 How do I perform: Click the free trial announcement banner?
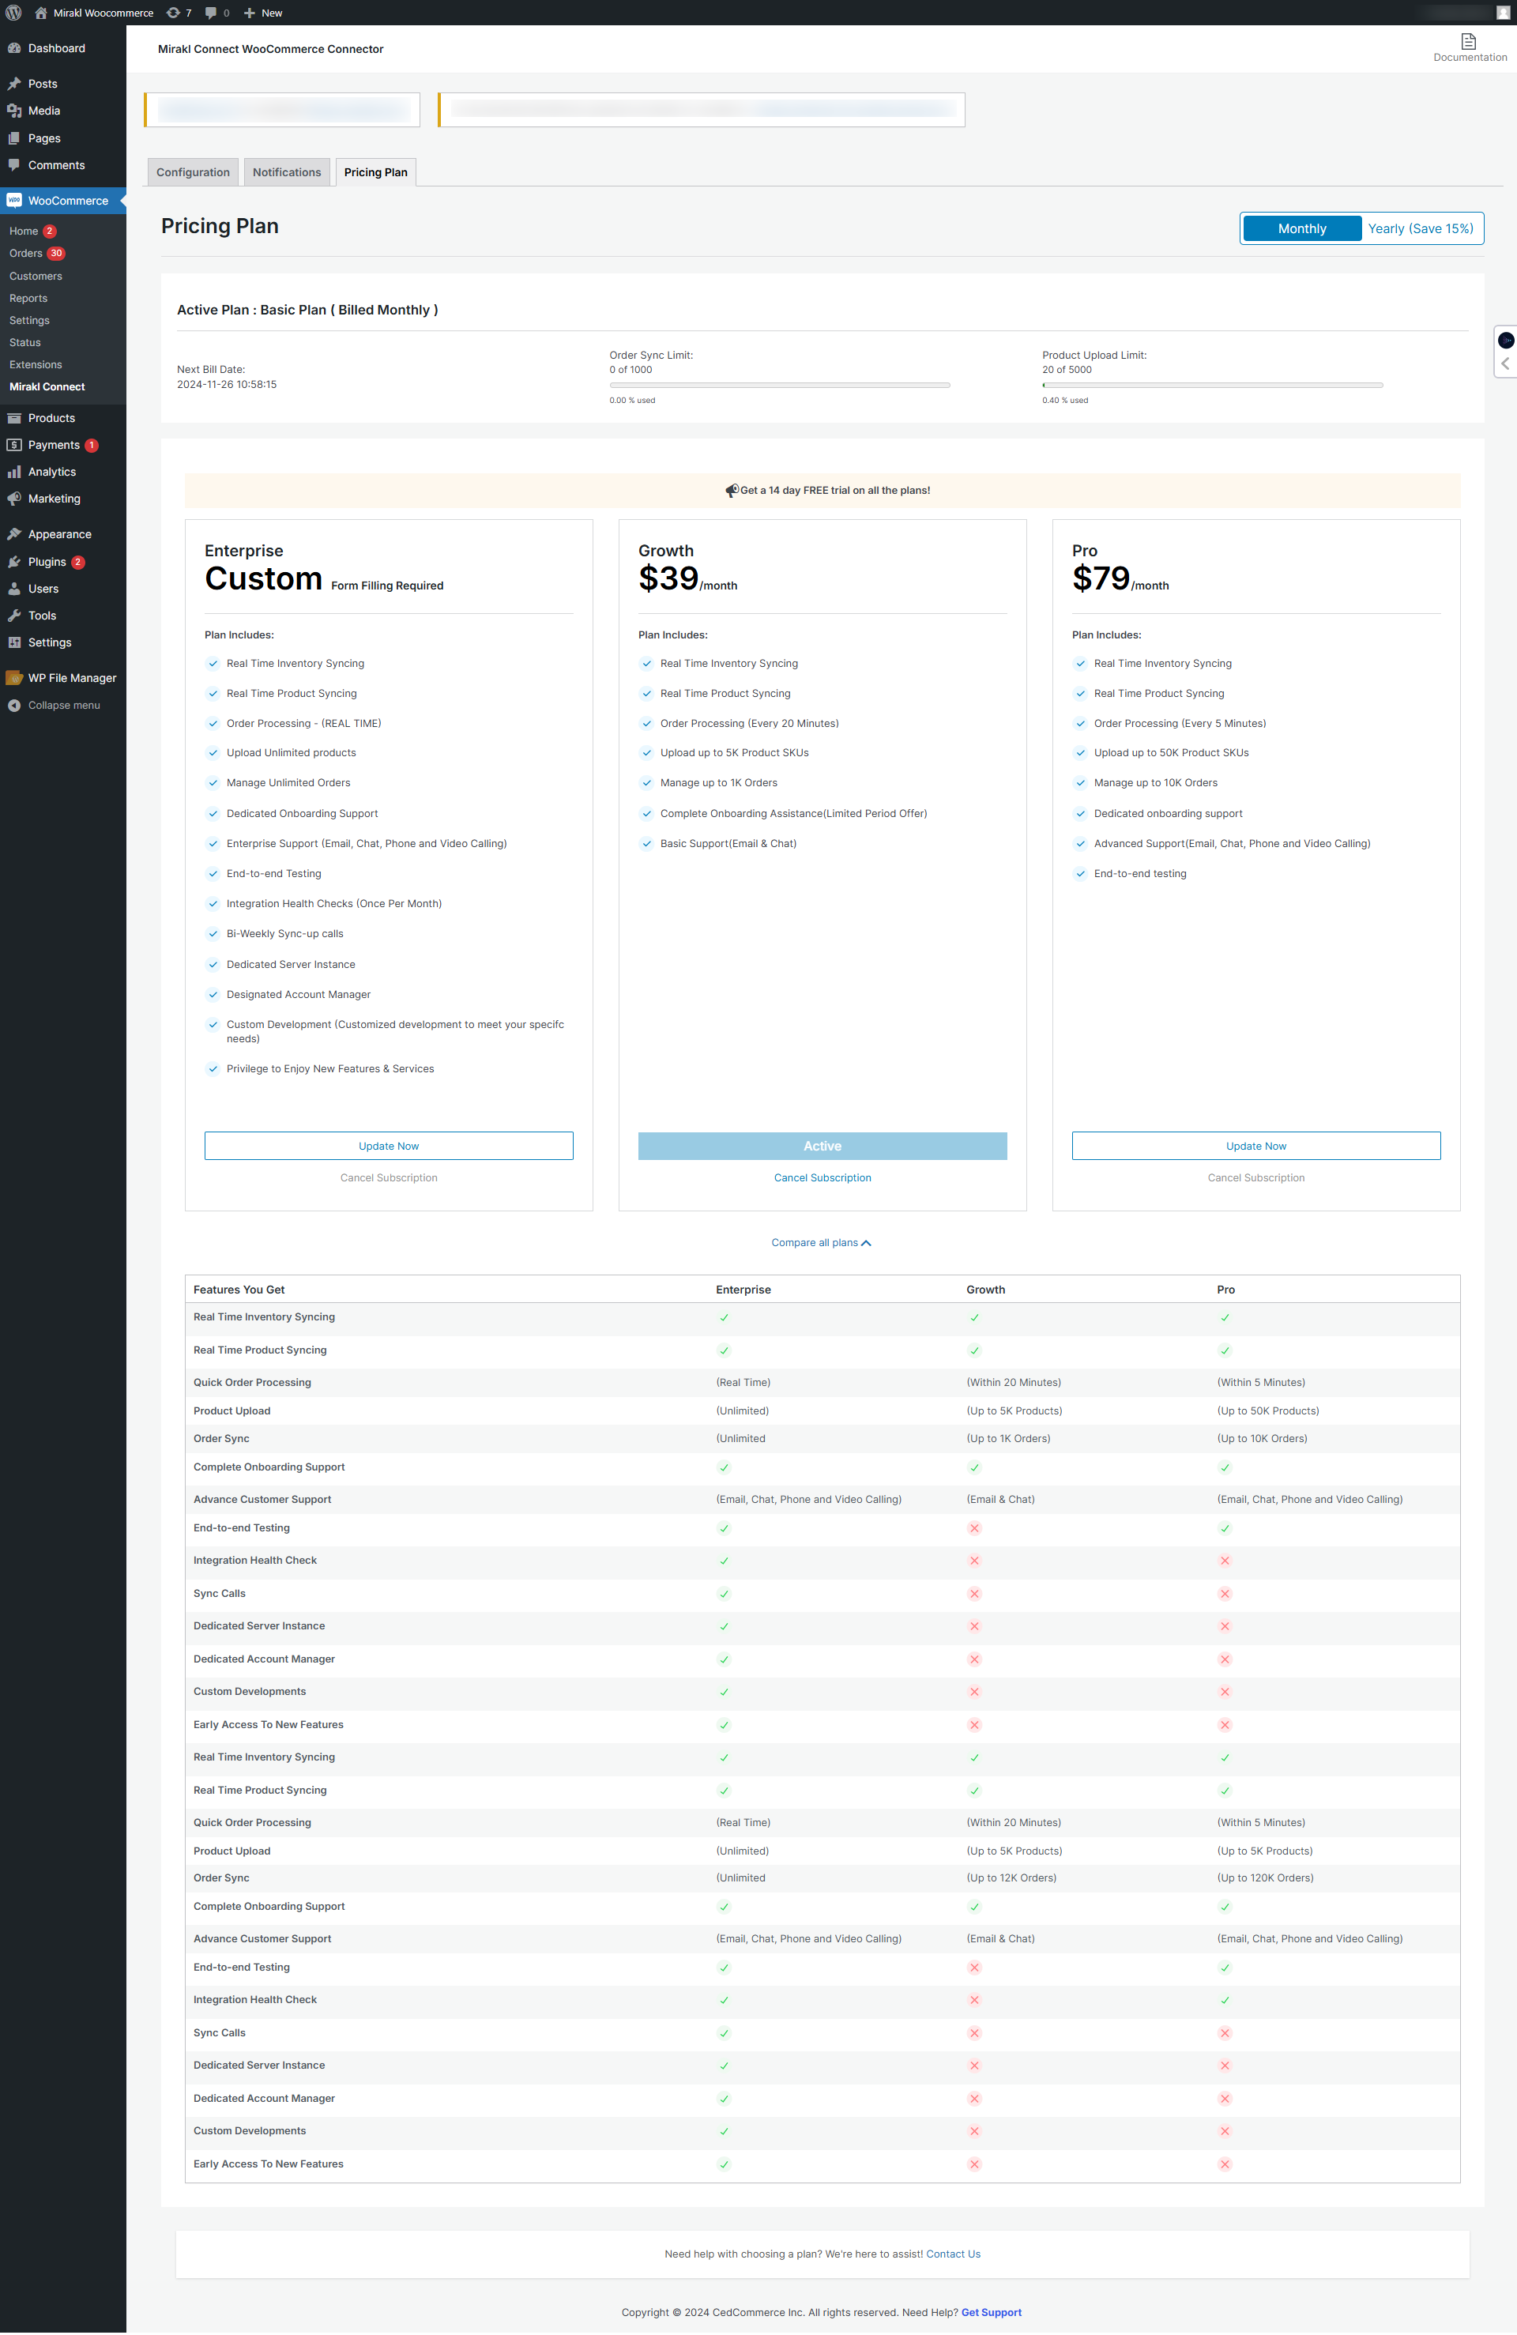coord(822,491)
